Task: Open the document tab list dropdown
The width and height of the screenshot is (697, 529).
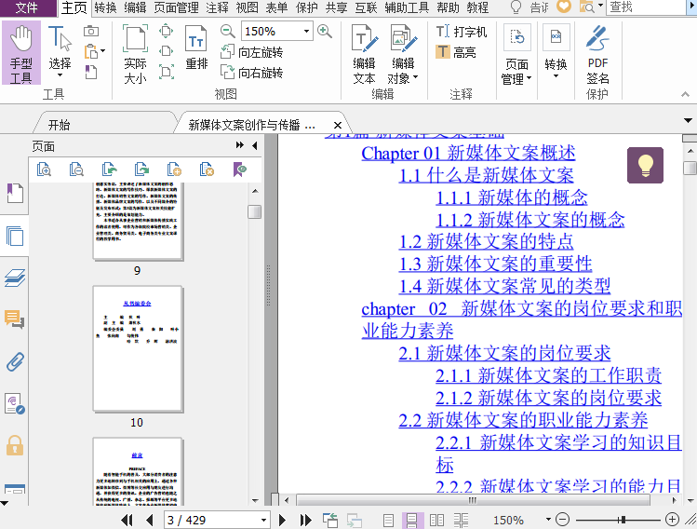Action: click(688, 120)
